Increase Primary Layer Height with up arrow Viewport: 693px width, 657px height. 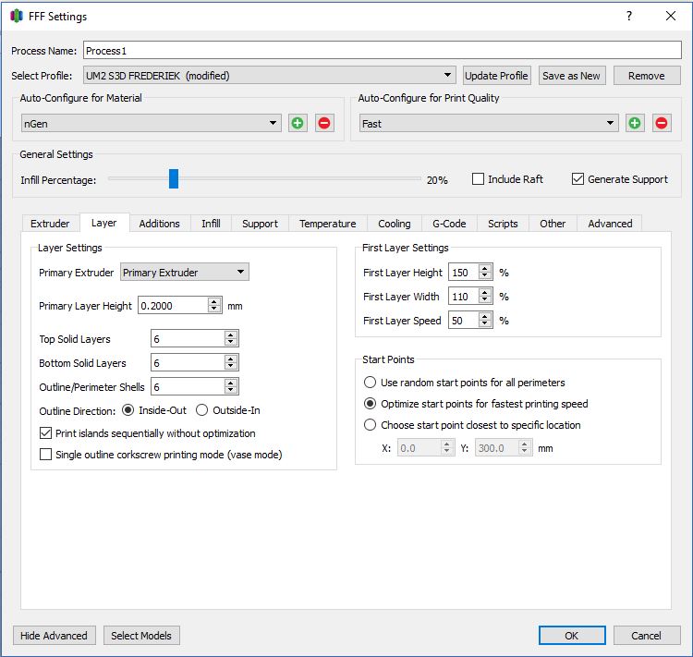pos(214,301)
